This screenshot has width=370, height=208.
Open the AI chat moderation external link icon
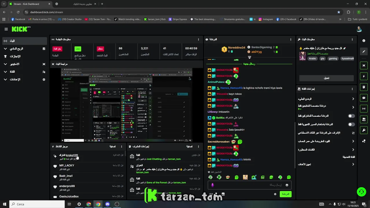[353, 133]
